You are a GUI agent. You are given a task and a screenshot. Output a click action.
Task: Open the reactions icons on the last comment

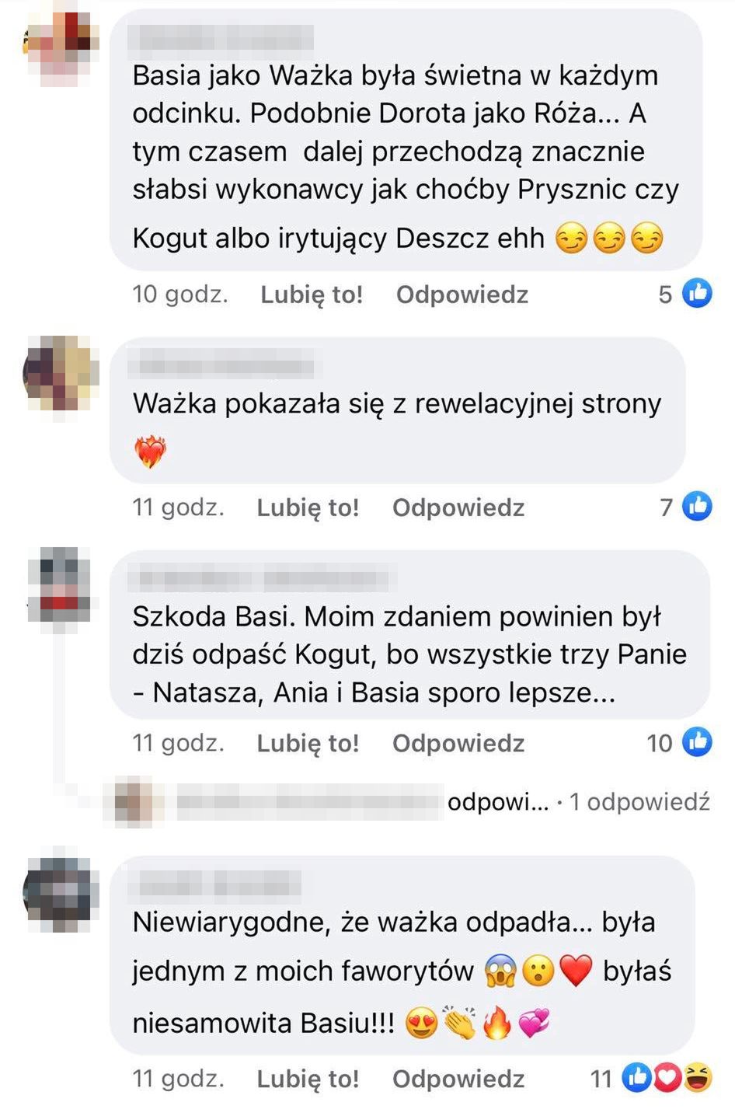click(x=667, y=1077)
